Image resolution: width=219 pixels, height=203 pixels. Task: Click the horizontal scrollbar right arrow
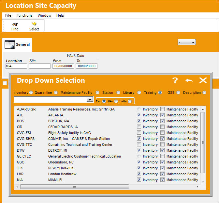click(x=197, y=187)
